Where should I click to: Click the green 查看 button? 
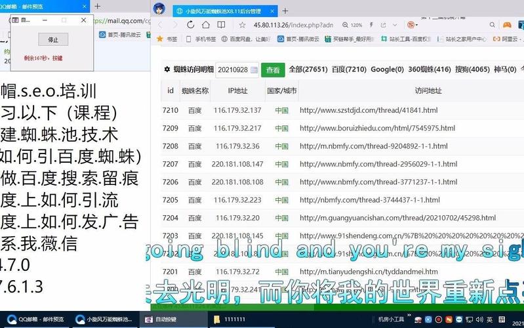tap(273, 70)
